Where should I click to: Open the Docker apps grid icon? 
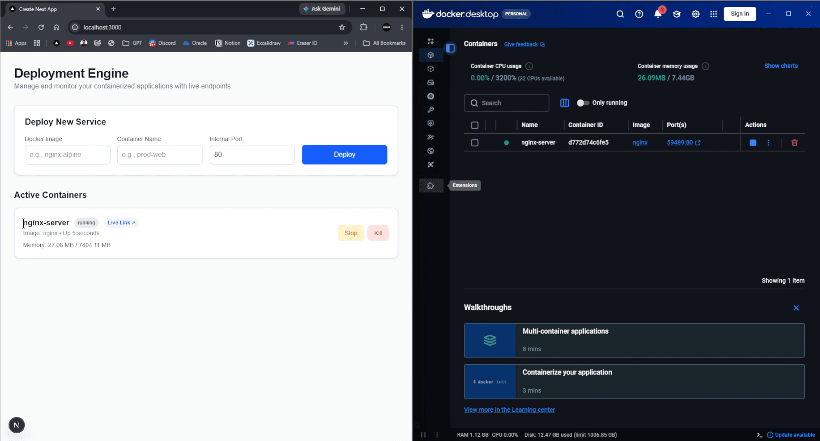(714, 14)
